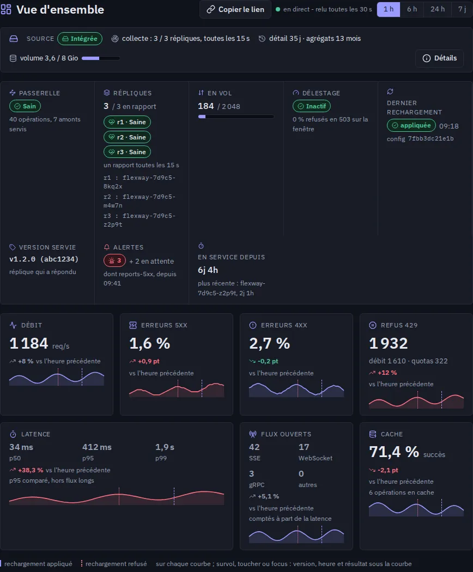Click the 412 ms p95 latency value
Image resolution: width=473 pixels, height=572 pixels.
pyautogui.click(x=96, y=447)
